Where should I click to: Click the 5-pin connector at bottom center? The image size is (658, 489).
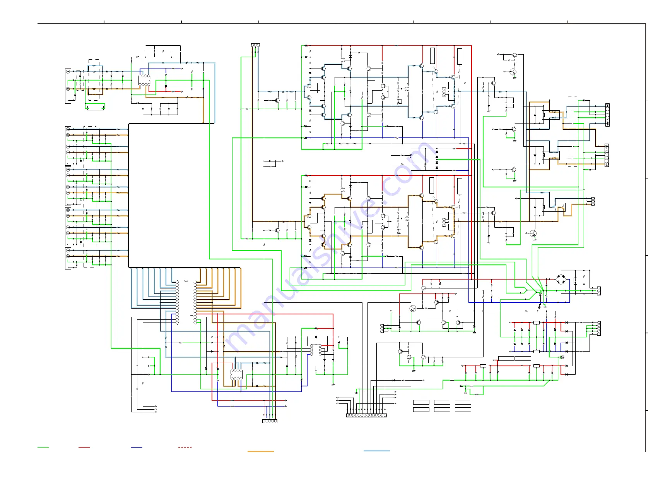(270, 421)
